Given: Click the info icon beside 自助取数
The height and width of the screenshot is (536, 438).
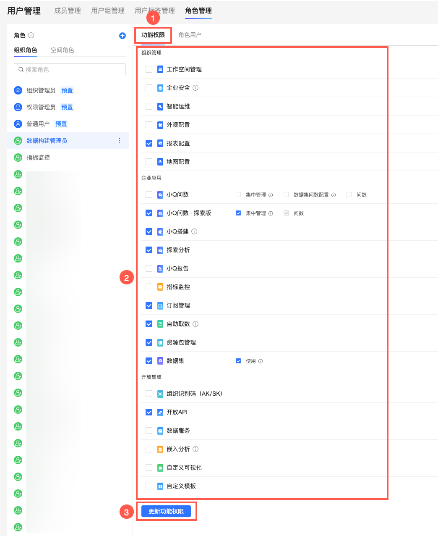Looking at the screenshot, I should click(x=196, y=324).
